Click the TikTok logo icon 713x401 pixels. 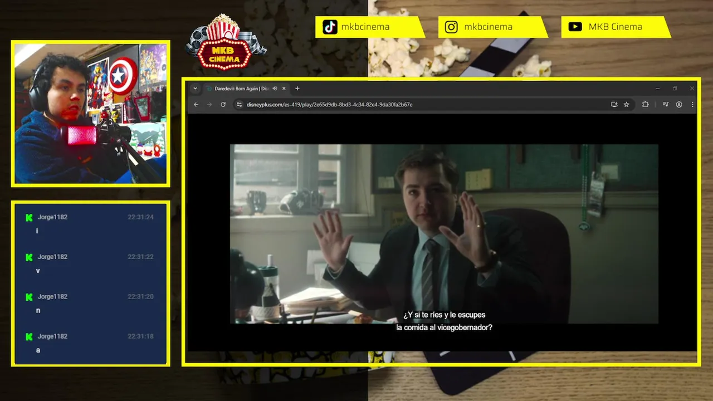330,27
